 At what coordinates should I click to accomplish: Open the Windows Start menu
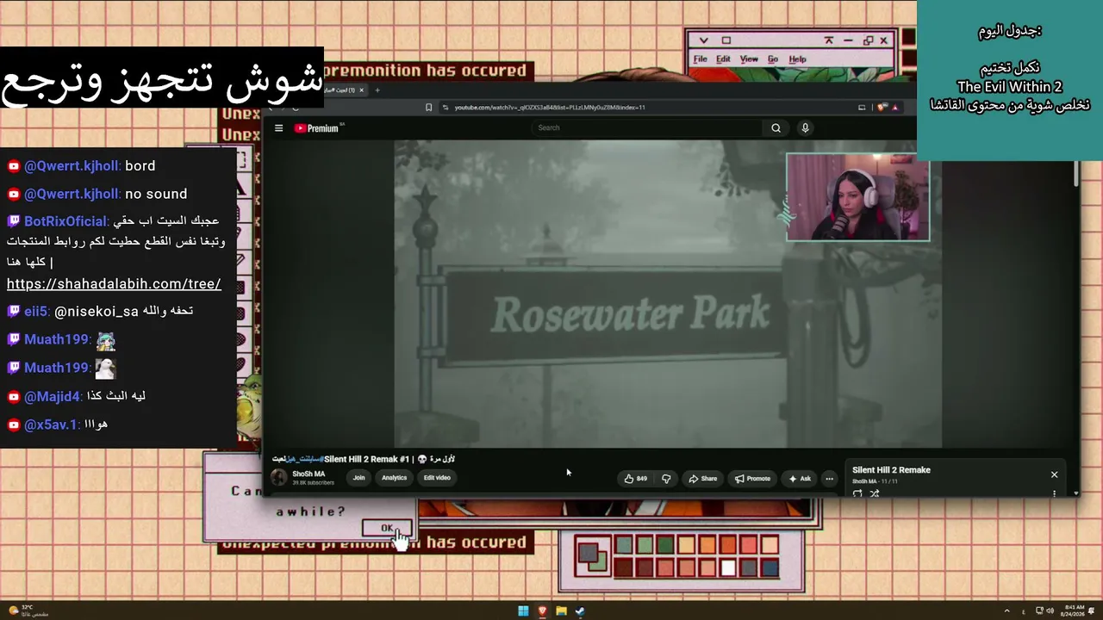pos(523,611)
